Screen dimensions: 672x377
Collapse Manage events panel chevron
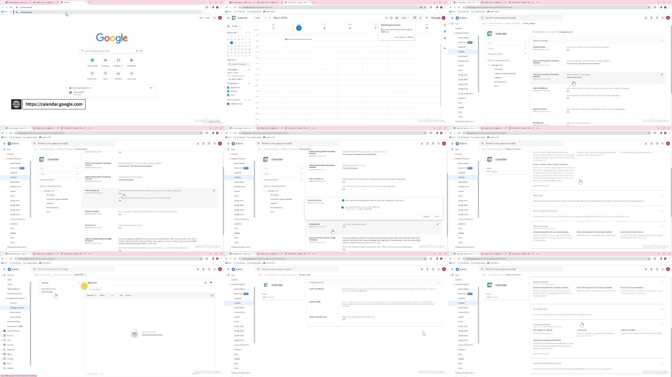438,283
